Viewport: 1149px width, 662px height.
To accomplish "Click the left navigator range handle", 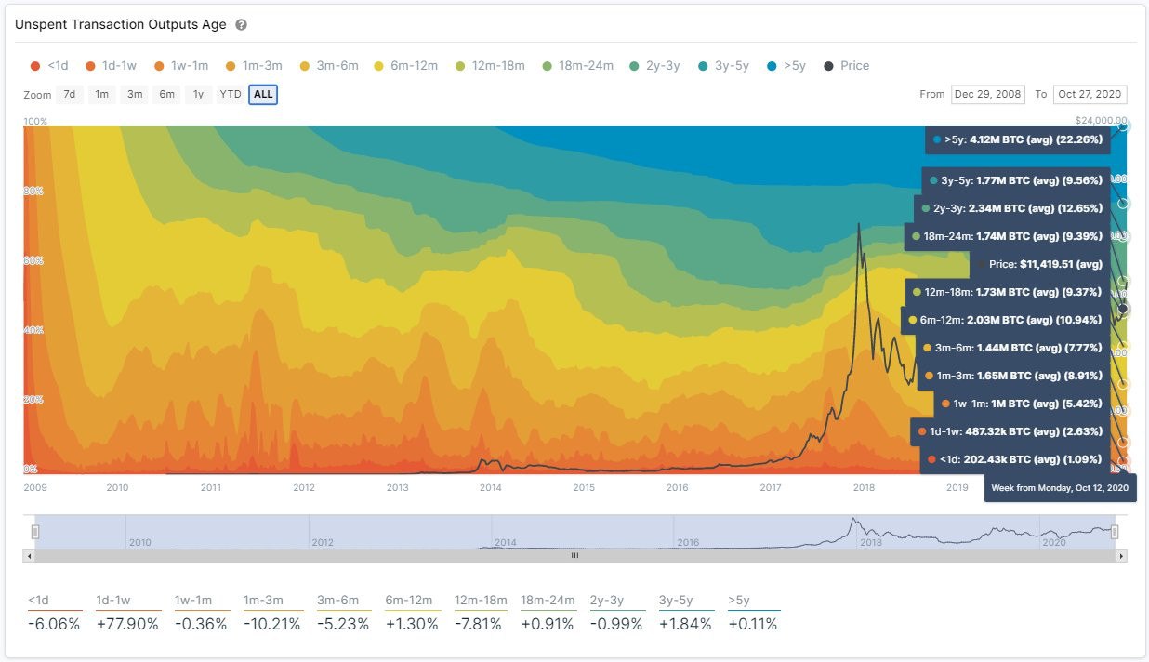I will [35, 532].
